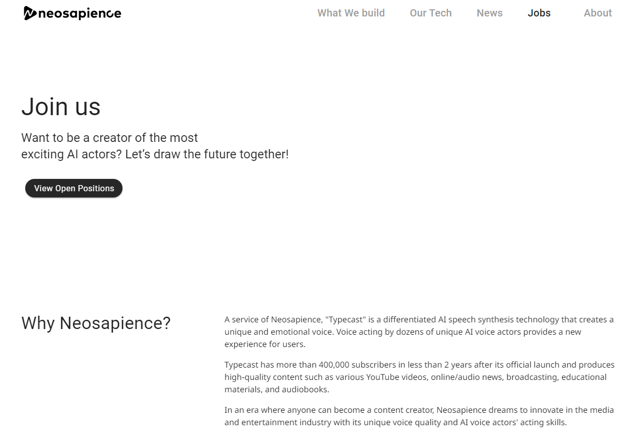Navigate to the About page
This screenshot has height=437, width=643.
click(598, 13)
